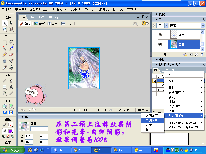Switch to the 14* document tab
The width and height of the screenshot is (206, 154).
[x=31, y=17]
